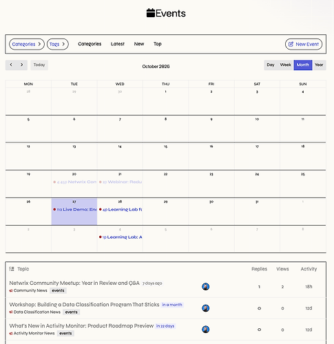
Task: Switch calendar to Month view
Action: coord(303,65)
